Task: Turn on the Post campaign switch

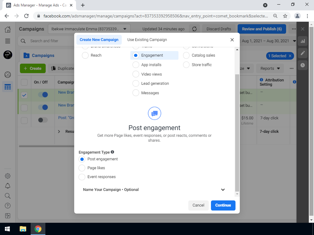Action: pos(43,120)
